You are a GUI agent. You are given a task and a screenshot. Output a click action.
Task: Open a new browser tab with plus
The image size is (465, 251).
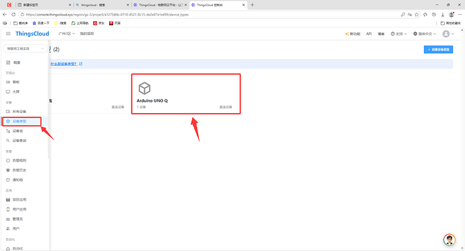tap(252, 5)
